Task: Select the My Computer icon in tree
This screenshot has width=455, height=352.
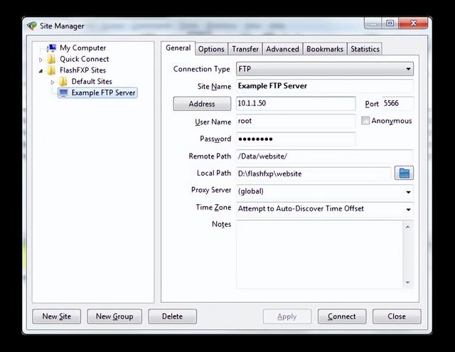Action: pyautogui.click(x=52, y=48)
